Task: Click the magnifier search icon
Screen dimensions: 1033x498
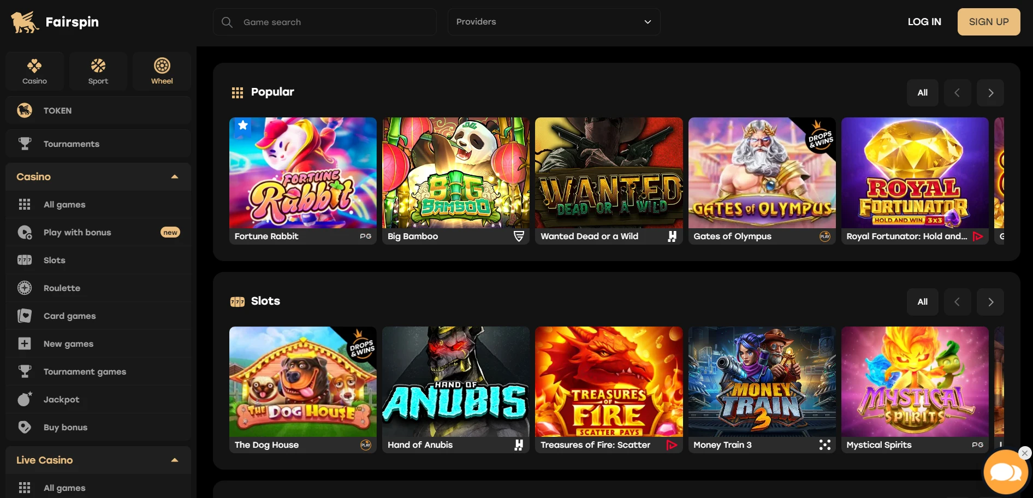Action: coord(227,22)
